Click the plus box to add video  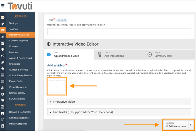57,87
